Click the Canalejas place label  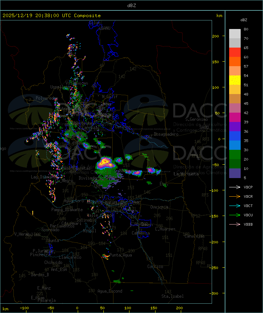(195, 236)
